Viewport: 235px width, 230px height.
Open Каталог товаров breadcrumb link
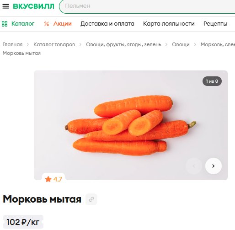54,44
